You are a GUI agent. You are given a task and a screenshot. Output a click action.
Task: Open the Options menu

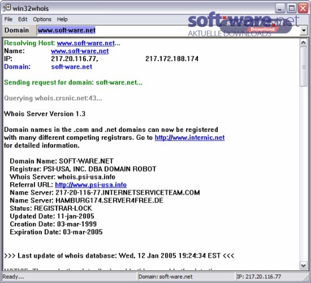(x=42, y=19)
